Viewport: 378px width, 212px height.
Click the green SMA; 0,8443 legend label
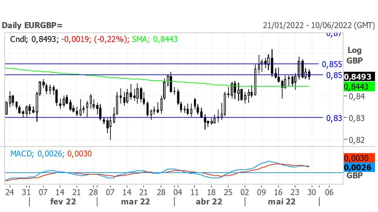(155, 39)
